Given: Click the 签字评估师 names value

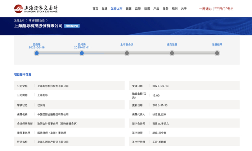Looking at the screenshot, I should click(x=159, y=142).
